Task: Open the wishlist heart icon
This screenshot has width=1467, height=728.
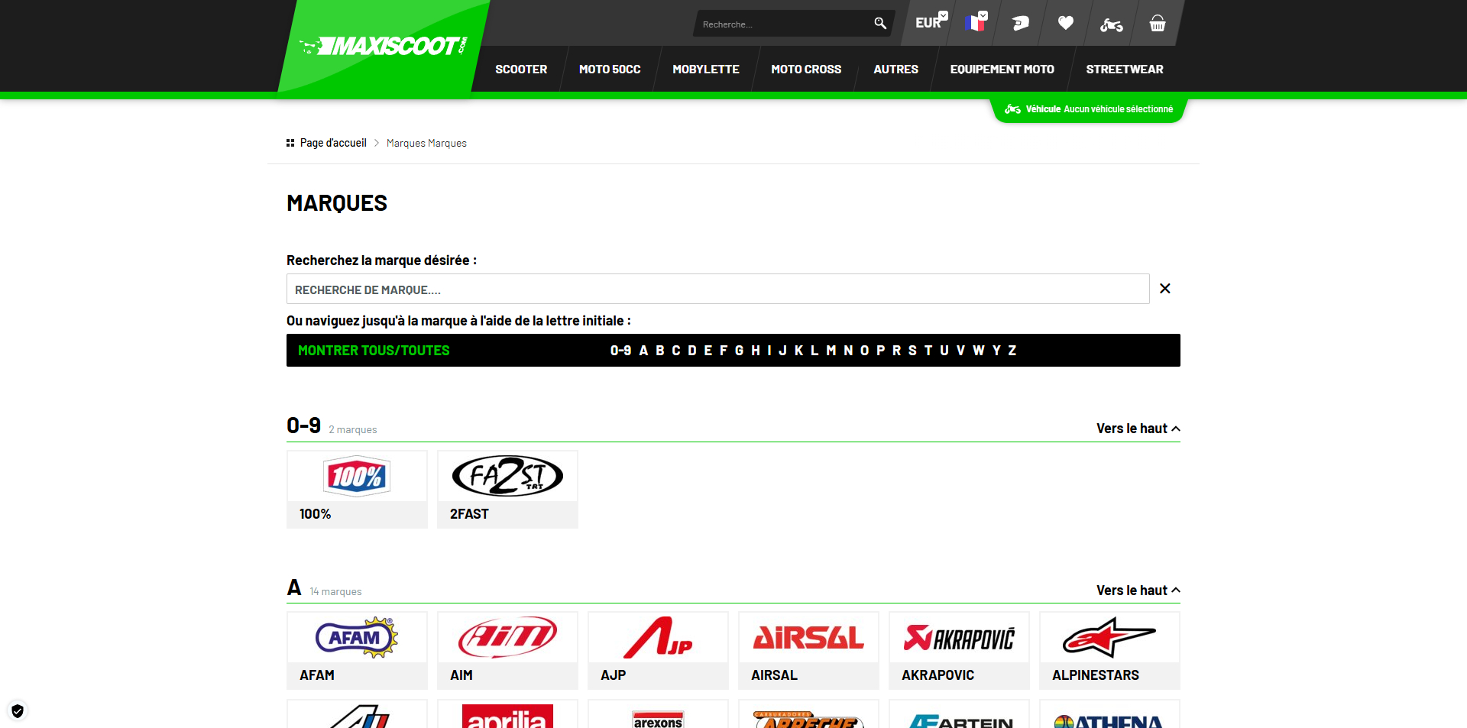Action: pyautogui.click(x=1066, y=24)
